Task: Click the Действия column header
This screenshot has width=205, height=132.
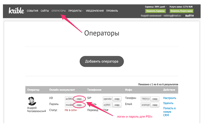Action: [169, 90]
